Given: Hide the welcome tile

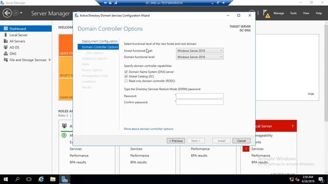Looking at the screenshot, I should tap(311, 94).
